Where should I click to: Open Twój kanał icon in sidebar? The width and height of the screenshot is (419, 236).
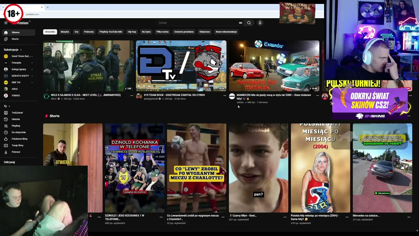pos(6,113)
